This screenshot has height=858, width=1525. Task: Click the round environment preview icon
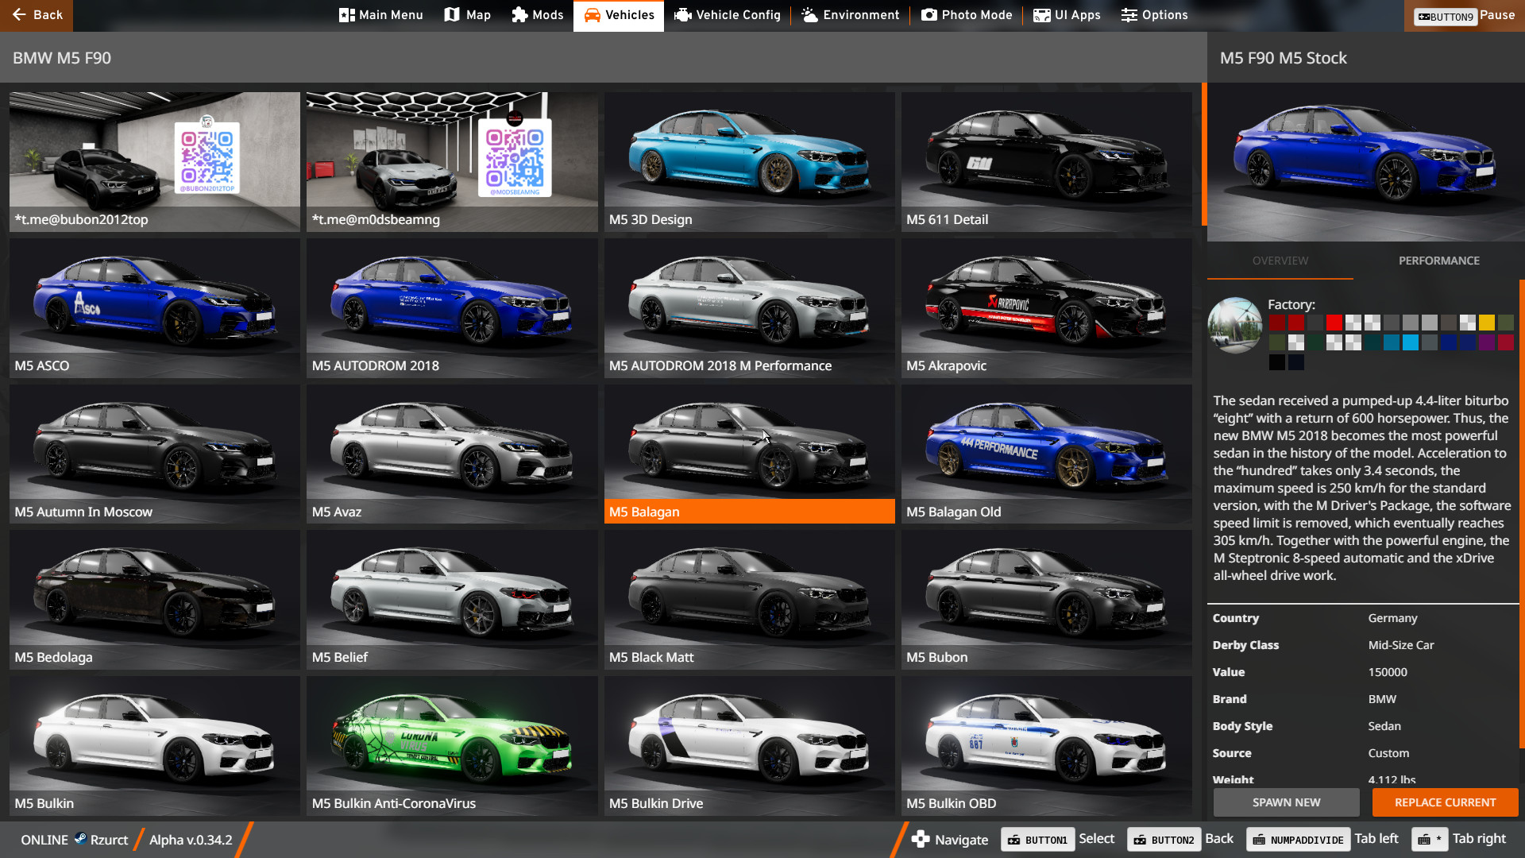pos(1235,325)
